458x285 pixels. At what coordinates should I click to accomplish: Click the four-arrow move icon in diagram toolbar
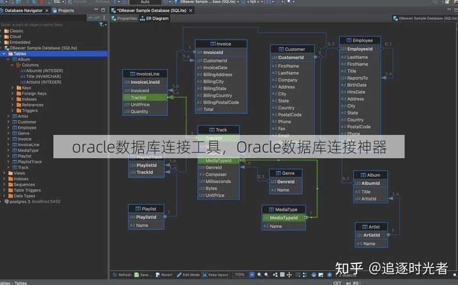click(x=289, y=275)
